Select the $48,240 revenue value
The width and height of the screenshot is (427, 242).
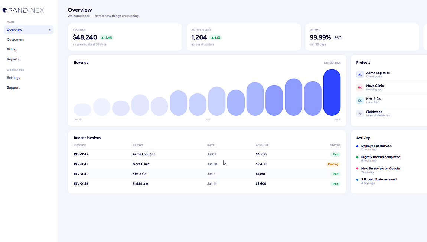85,37
